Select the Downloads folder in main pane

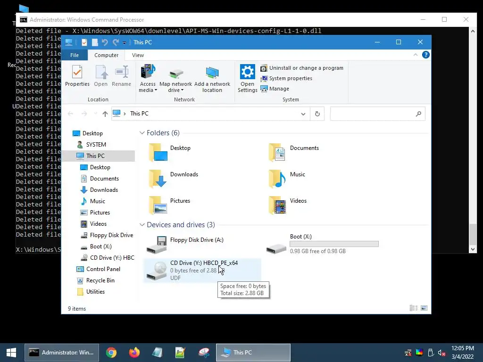(x=174, y=179)
